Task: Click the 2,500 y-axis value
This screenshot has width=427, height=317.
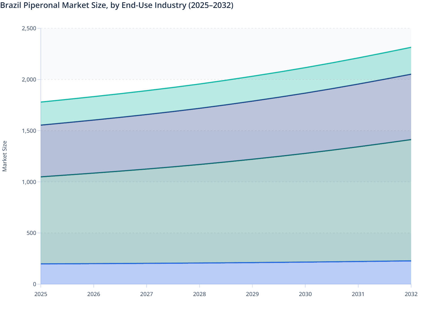Action: tap(29, 28)
